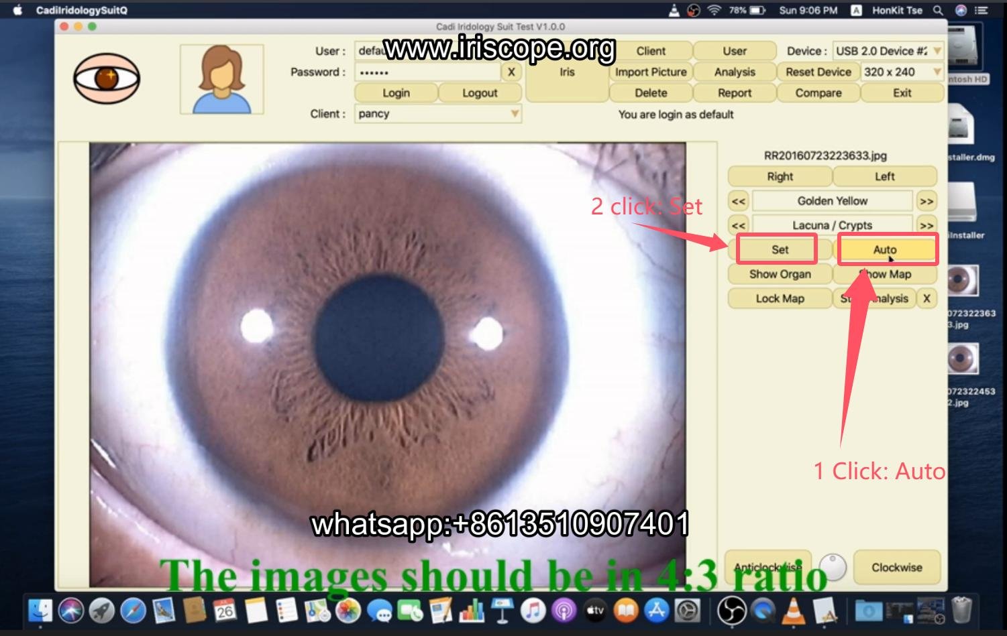
Task: Select the Left eye tab
Action: click(x=884, y=177)
